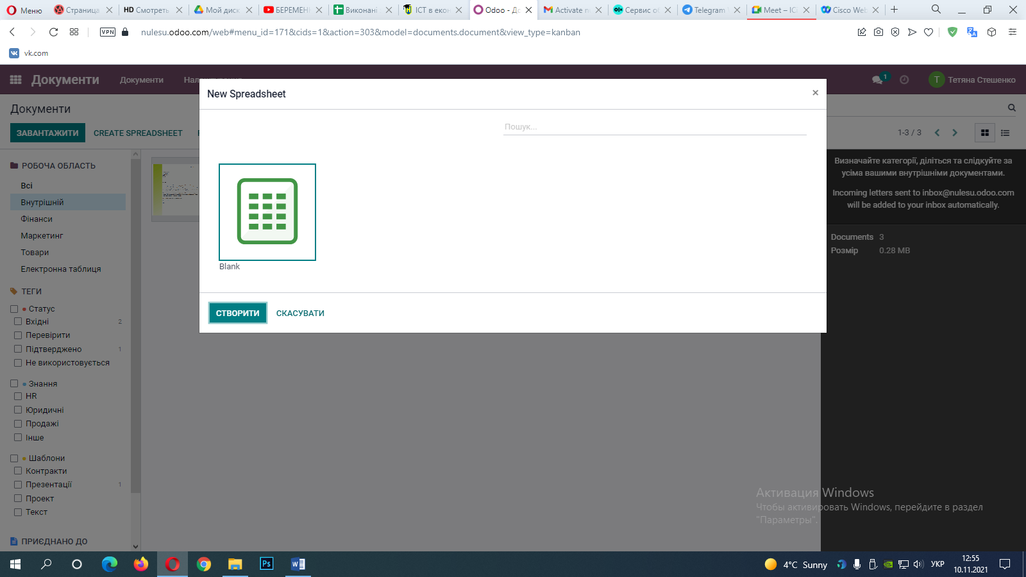The height and width of the screenshot is (577, 1026).
Task: Check the Підтверджено tag checkbox
Action: point(18,349)
